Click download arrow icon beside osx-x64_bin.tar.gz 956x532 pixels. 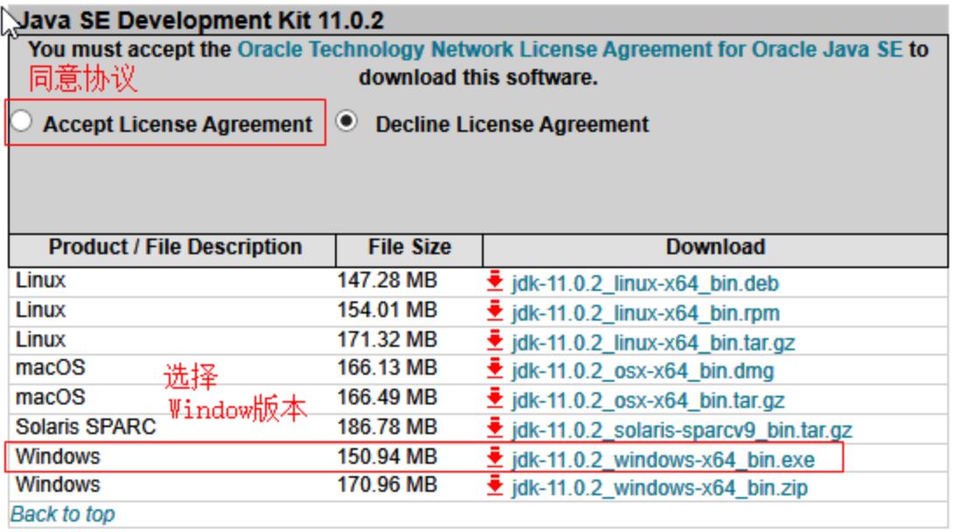[495, 401]
